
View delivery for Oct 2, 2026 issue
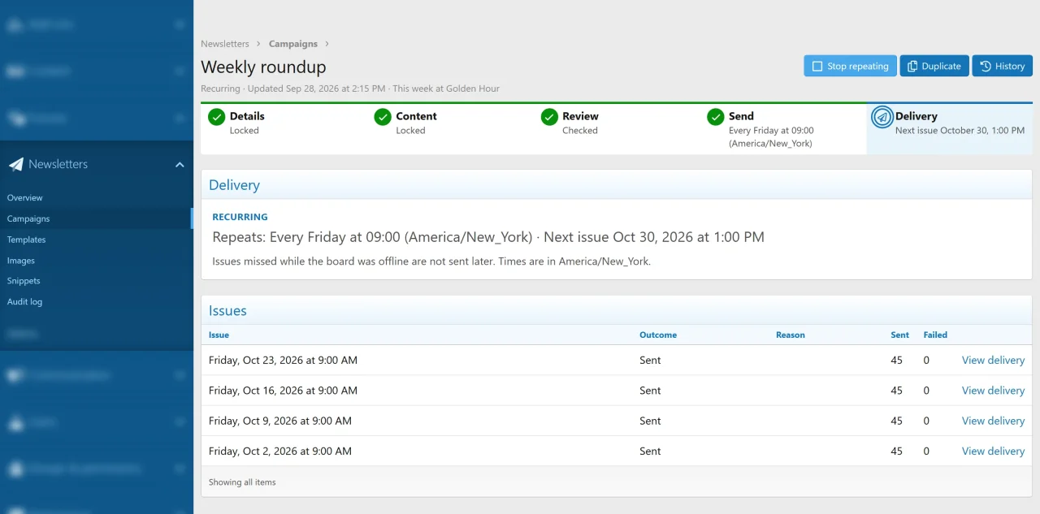coord(993,451)
